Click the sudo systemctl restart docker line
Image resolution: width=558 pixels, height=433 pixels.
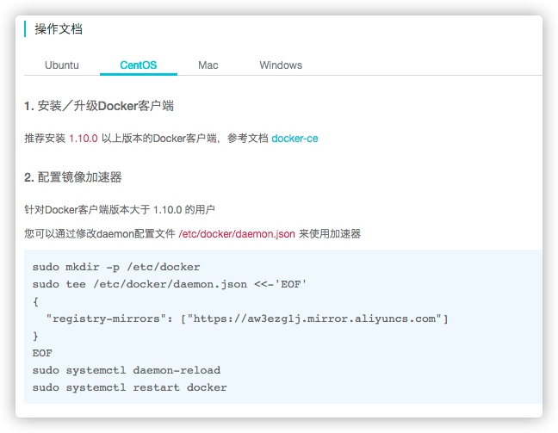[x=129, y=387]
